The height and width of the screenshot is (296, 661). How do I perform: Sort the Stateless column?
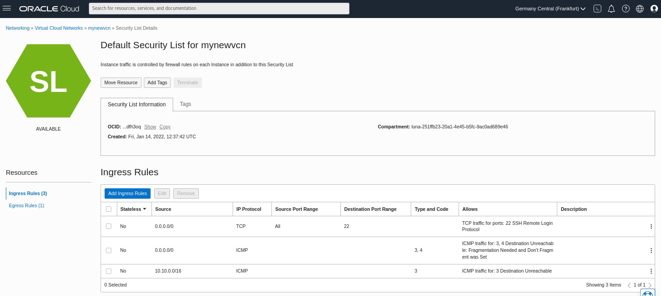[x=145, y=209]
